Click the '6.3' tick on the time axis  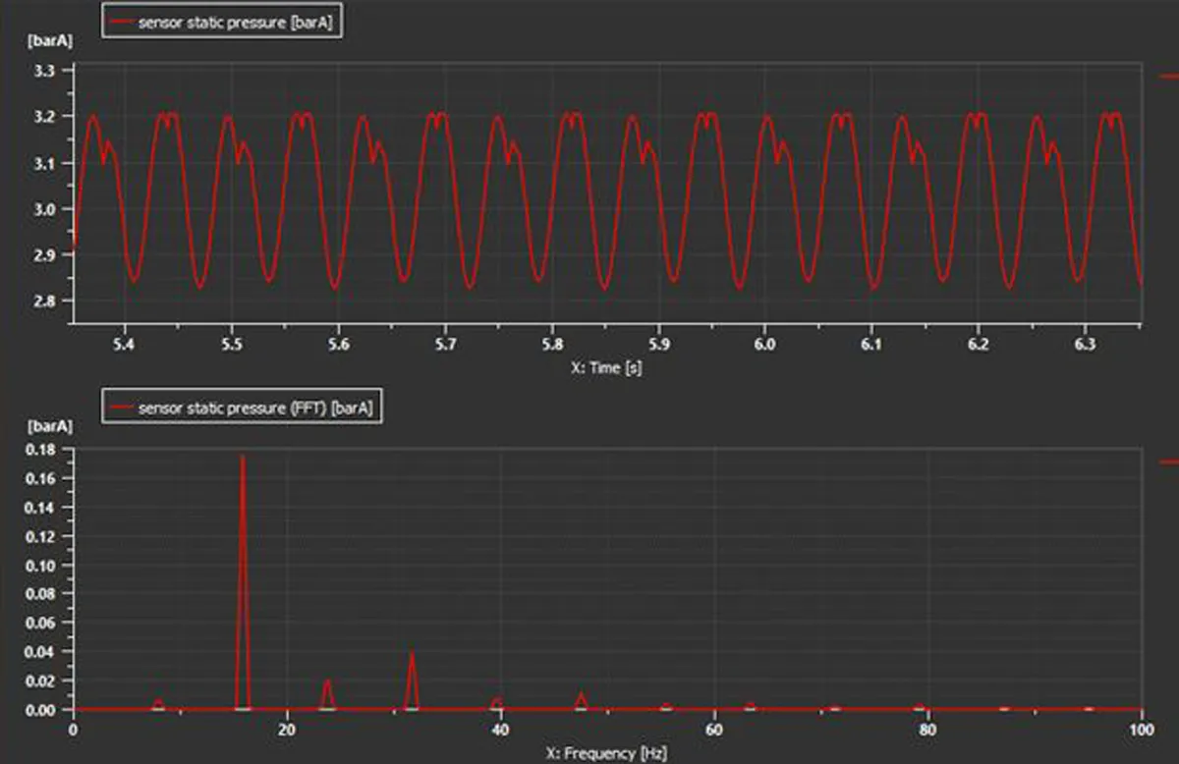point(1085,345)
